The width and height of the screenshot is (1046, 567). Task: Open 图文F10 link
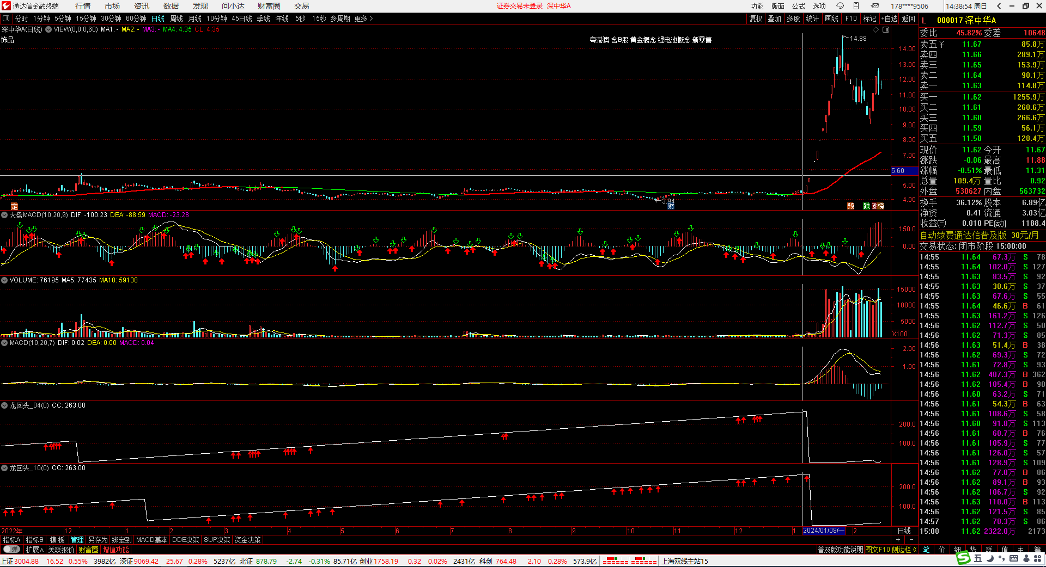tap(878, 550)
